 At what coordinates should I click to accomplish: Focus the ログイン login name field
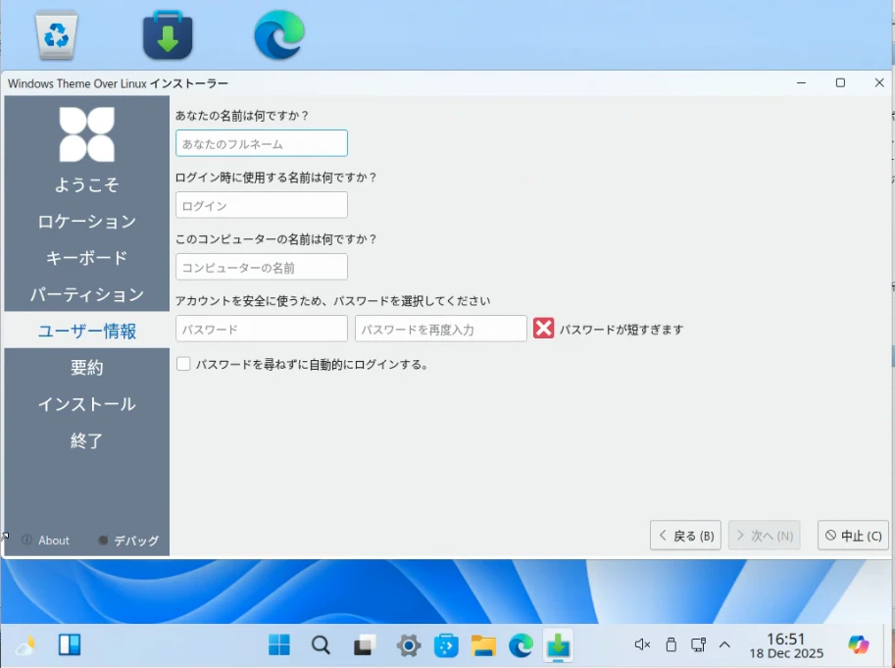click(x=262, y=205)
